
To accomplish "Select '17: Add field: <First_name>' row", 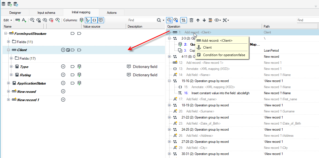I will click(x=242, y=99).
